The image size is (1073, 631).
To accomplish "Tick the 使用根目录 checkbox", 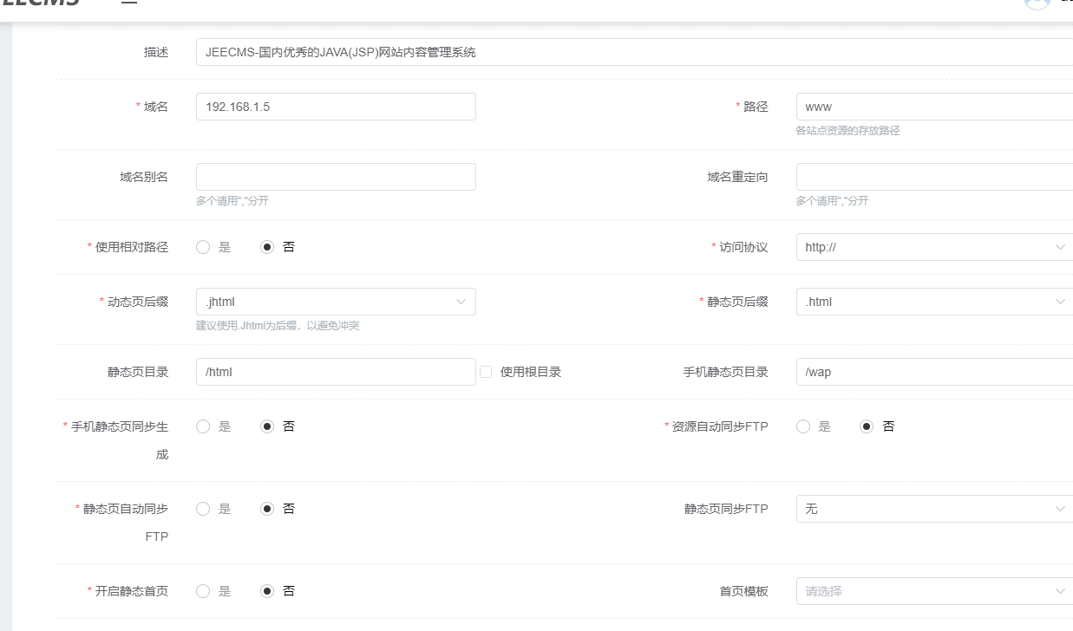I will point(486,372).
